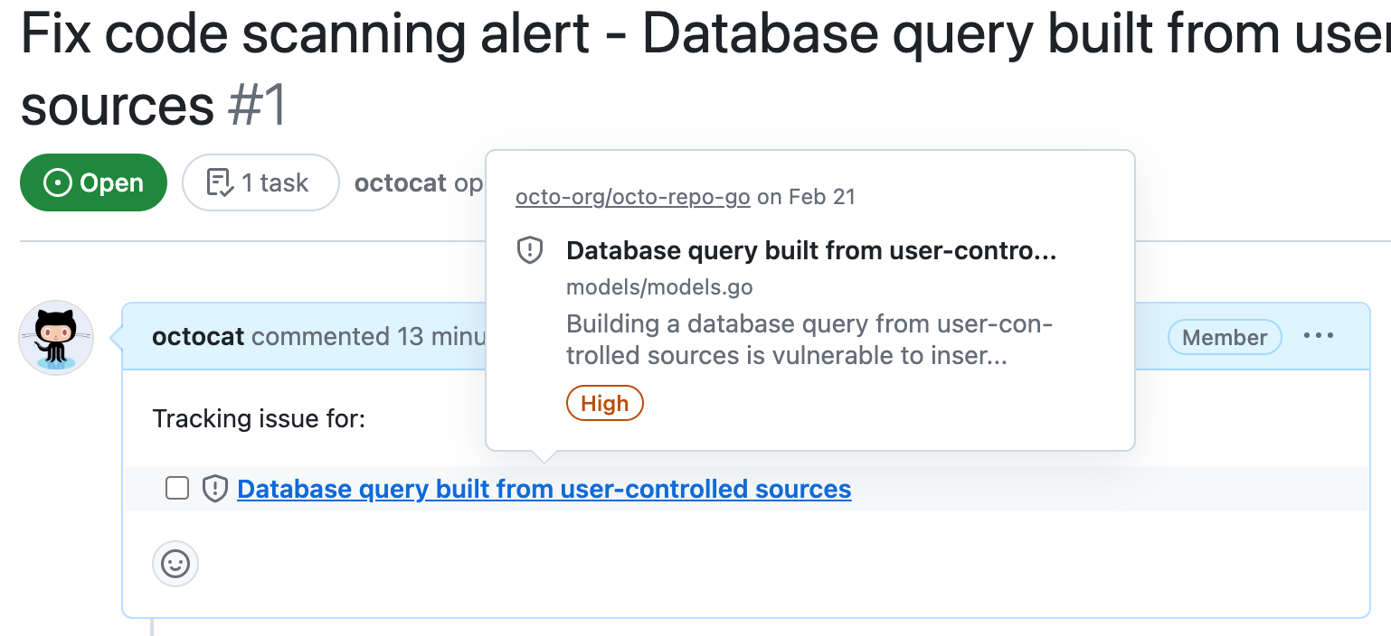Open the octo-org/octo-repo-go repository link
Viewport: 1391px width, 636px height.
click(x=632, y=197)
